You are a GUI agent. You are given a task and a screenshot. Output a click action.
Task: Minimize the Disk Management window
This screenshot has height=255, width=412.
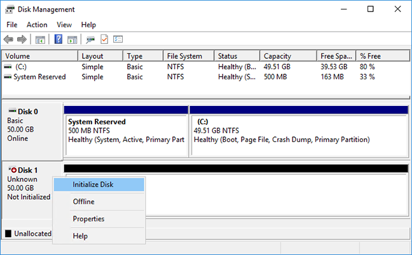(x=344, y=9)
